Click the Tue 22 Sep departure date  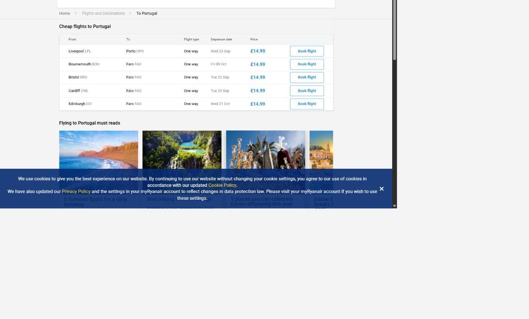tap(220, 77)
